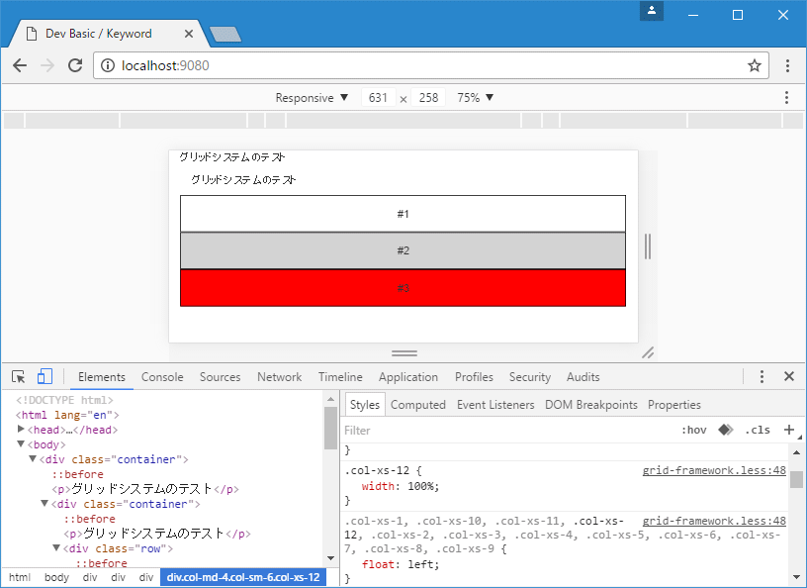Viewport: 807px width, 588px height.
Task: Expand the head element in DOM tree
Action: (20, 430)
